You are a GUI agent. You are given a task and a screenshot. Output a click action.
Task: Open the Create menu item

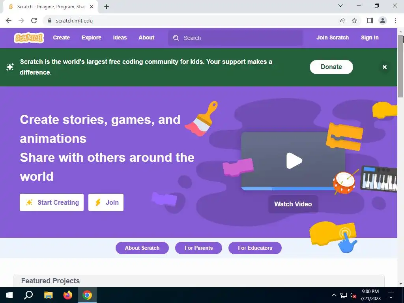click(x=61, y=37)
